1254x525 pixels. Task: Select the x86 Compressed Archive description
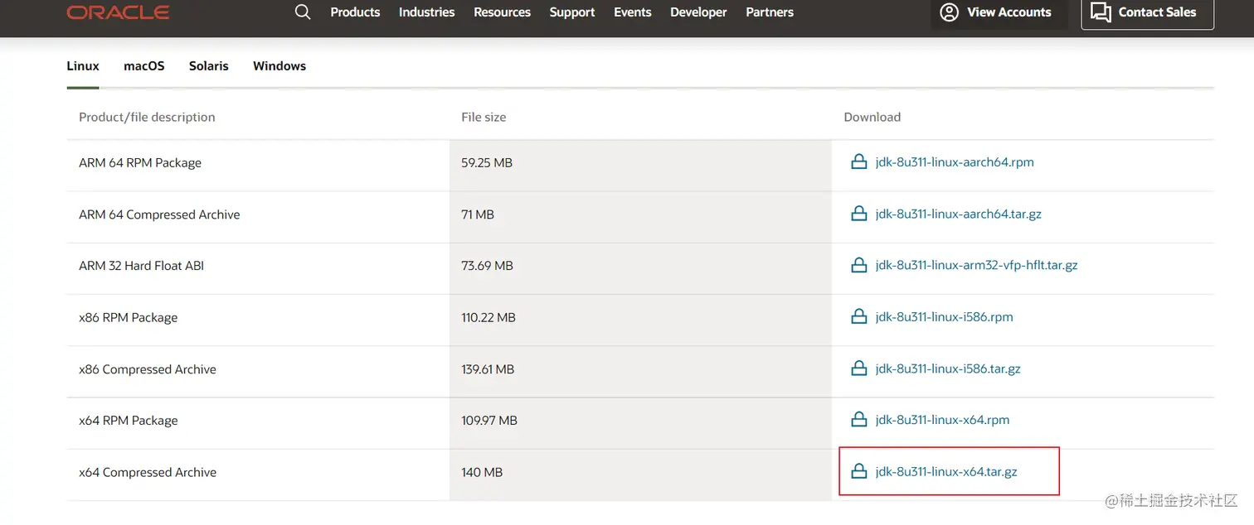point(148,369)
